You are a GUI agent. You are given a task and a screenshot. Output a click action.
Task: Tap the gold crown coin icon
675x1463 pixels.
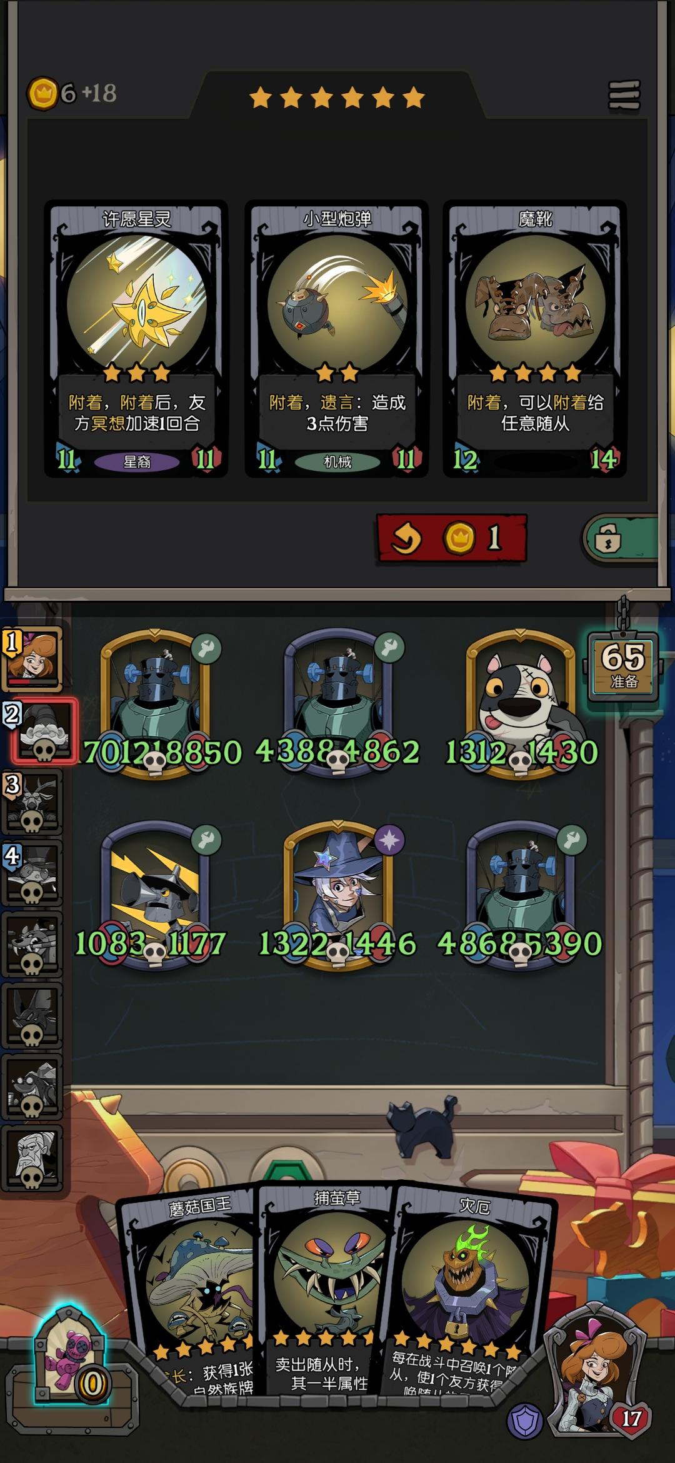(42, 94)
